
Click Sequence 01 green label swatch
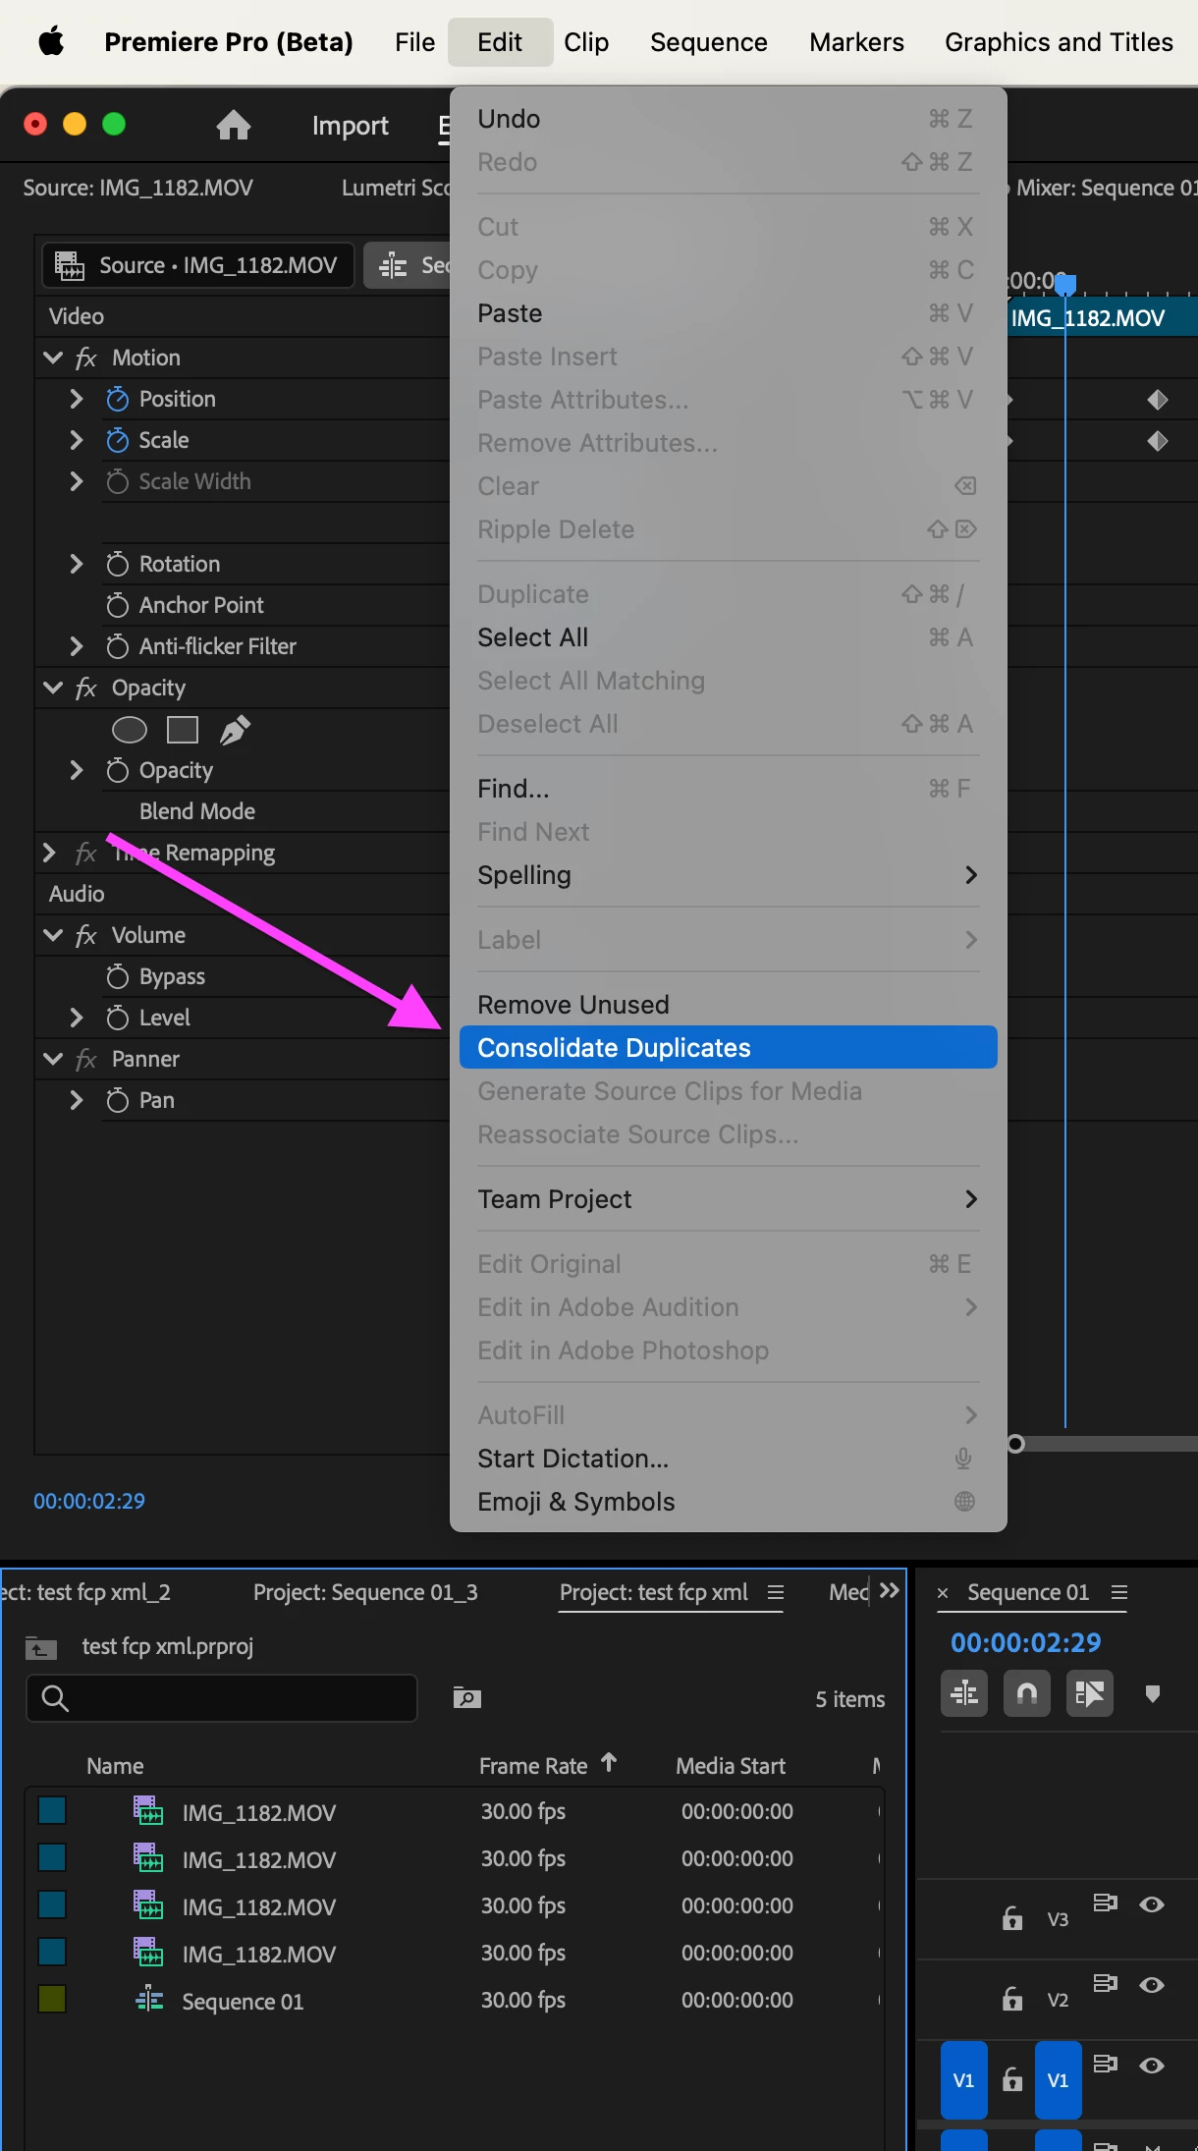click(52, 1999)
